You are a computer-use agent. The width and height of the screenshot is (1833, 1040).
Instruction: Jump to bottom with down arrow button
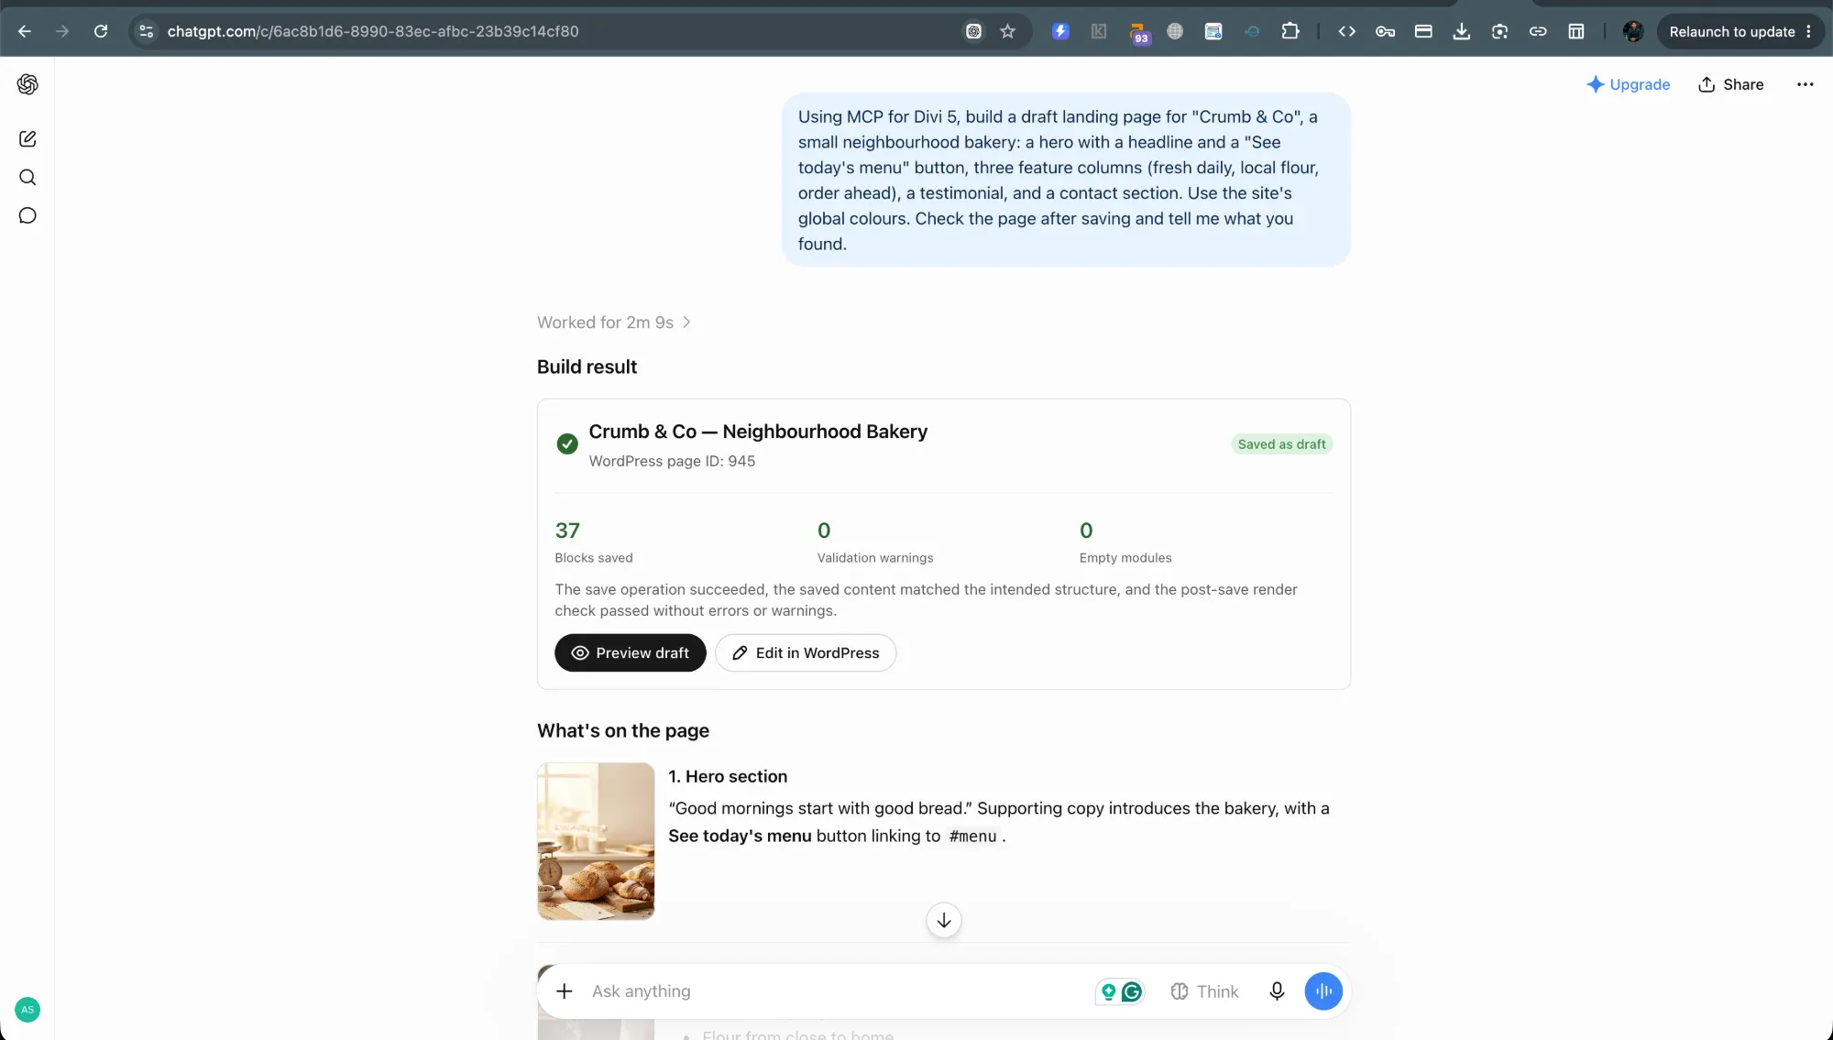coord(944,920)
